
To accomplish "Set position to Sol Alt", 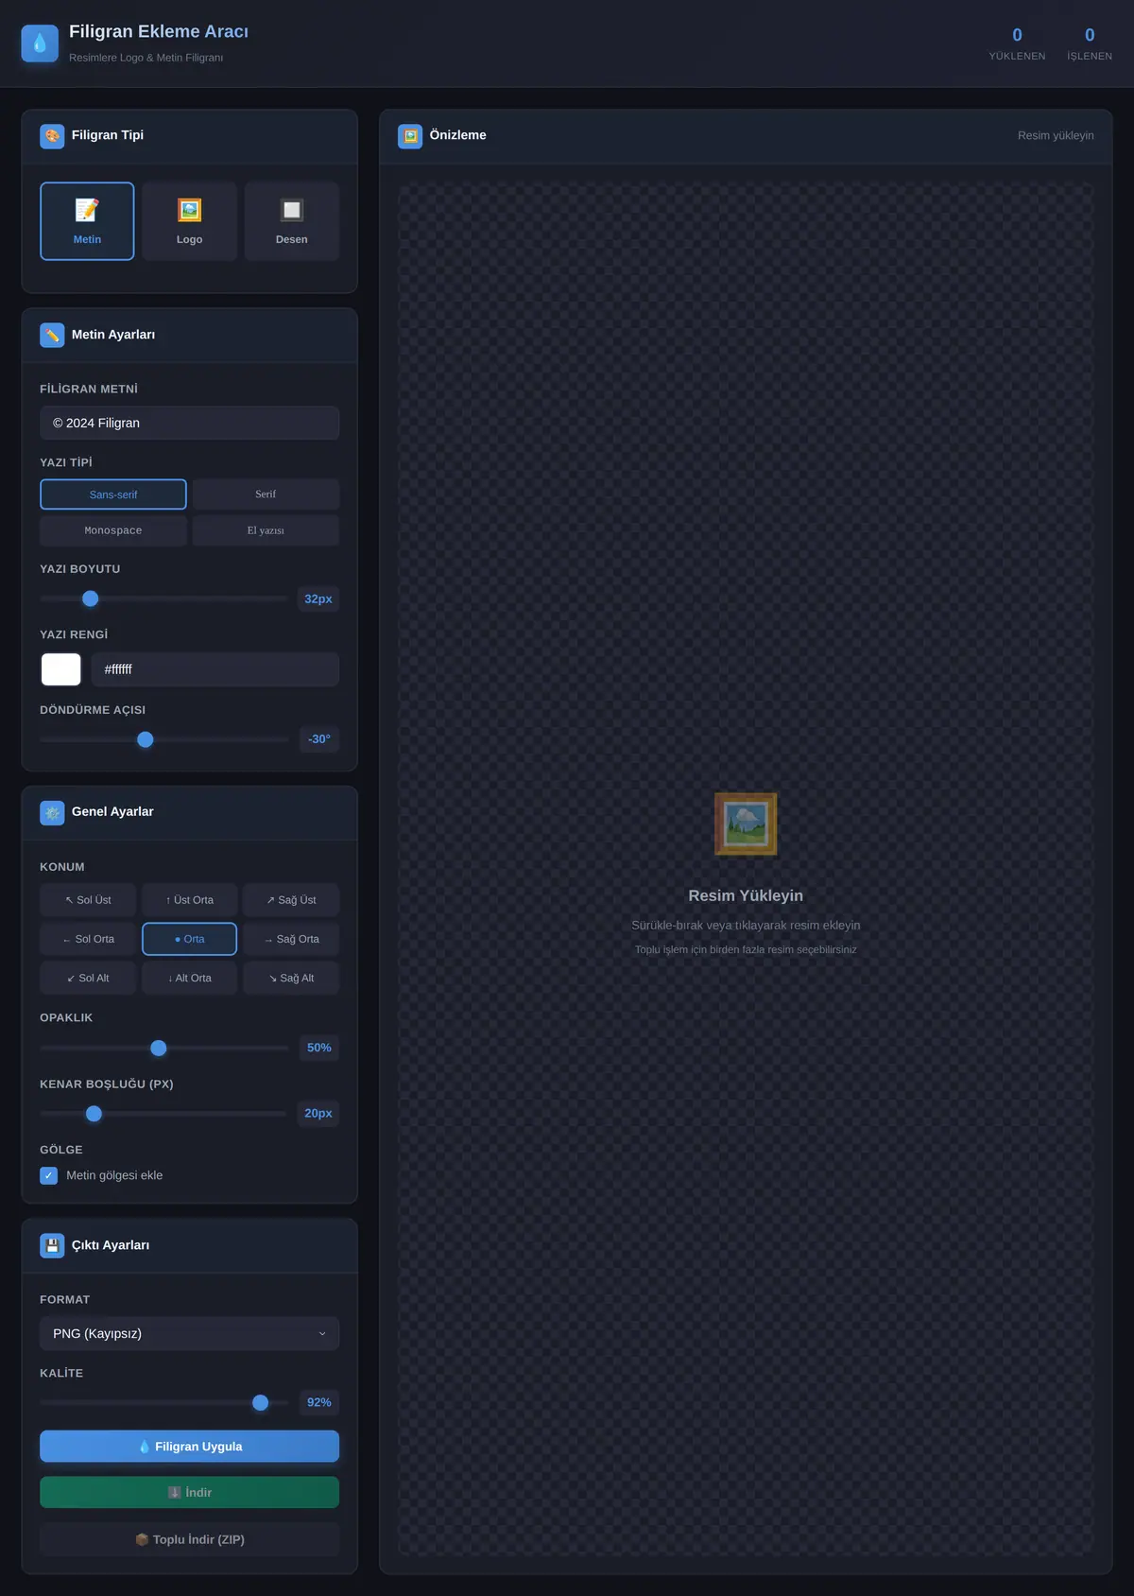I will click(x=88, y=978).
